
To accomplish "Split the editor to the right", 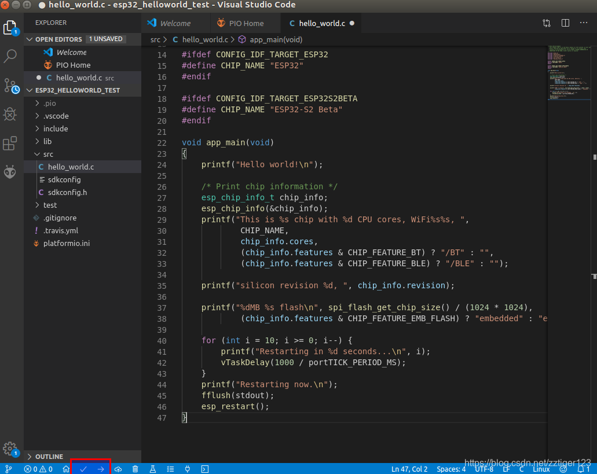I will 565,23.
